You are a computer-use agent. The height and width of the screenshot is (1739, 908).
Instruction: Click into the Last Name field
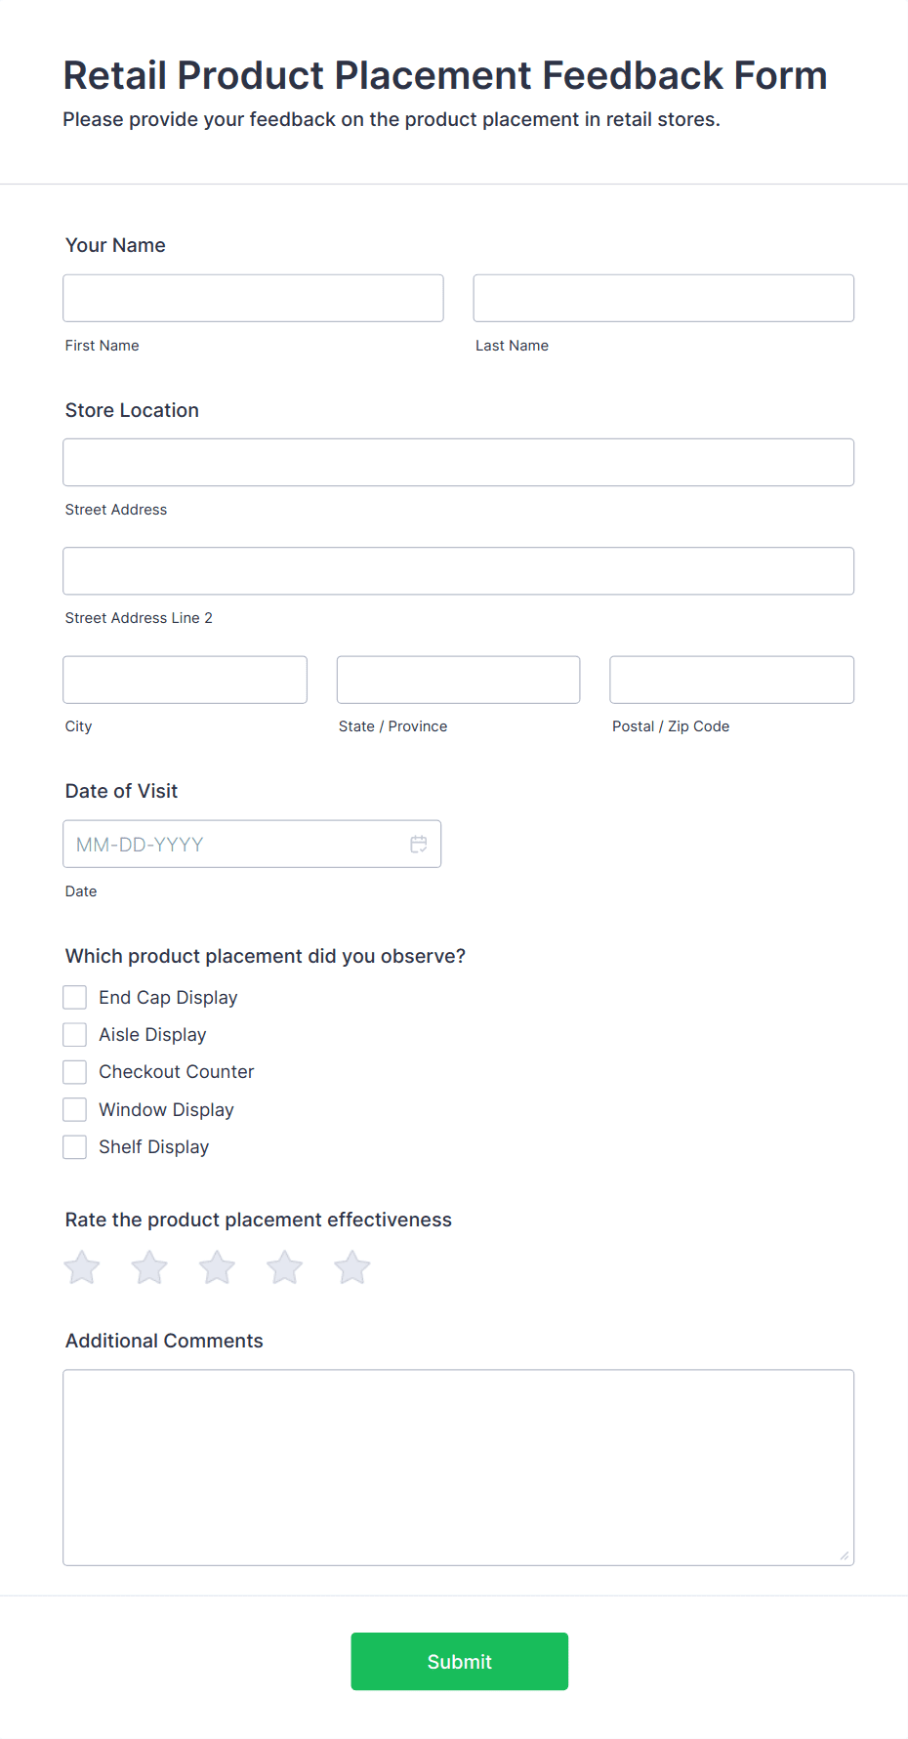coord(663,298)
